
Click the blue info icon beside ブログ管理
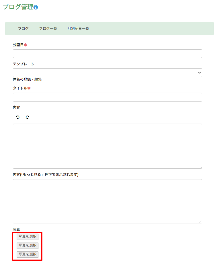pyautogui.click(x=36, y=7)
